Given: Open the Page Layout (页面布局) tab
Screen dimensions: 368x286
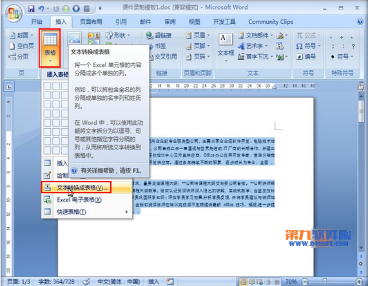Looking at the screenshot, I should click(91, 22).
